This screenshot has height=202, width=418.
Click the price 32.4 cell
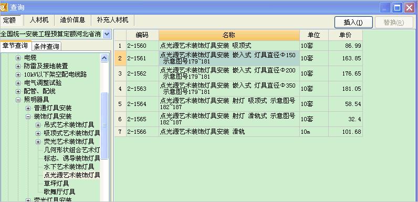coord(345,119)
